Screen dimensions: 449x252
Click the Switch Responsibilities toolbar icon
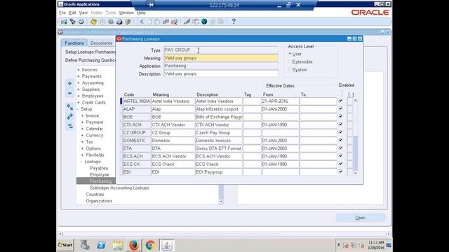click(x=111, y=22)
